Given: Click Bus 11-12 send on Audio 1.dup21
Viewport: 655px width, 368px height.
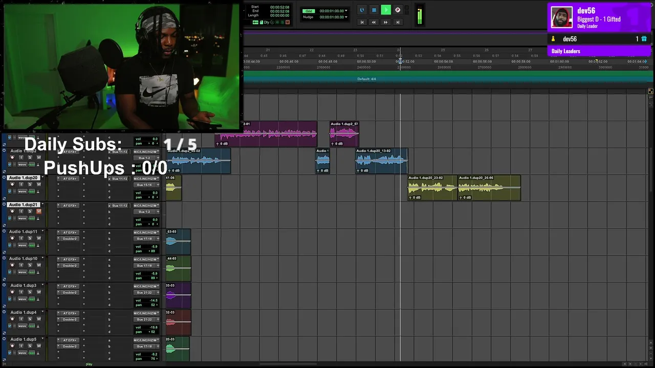Looking at the screenshot, I should pos(120,205).
